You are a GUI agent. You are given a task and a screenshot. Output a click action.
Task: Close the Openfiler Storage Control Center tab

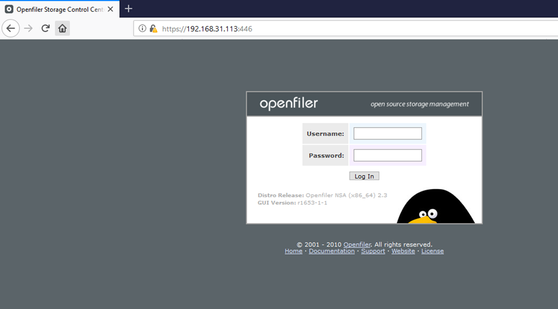[110, 9]
